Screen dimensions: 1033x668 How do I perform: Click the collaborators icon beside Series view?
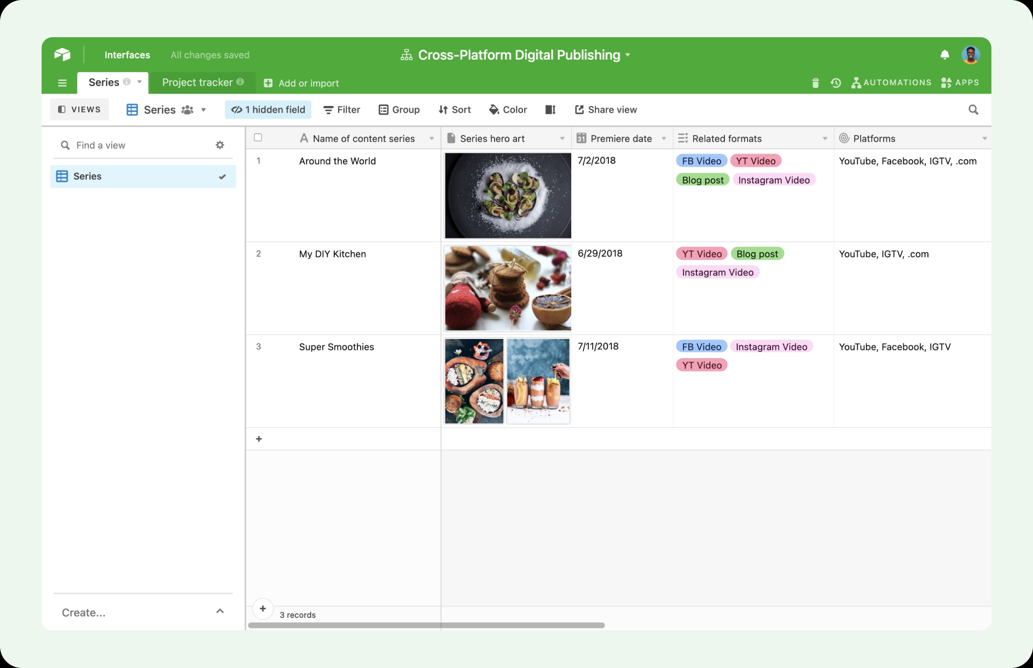pos(188,110)
